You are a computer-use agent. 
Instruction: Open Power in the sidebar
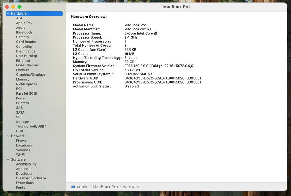[x=21, y=98]
